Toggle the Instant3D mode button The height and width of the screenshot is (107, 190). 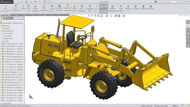(x=104, y=8)
